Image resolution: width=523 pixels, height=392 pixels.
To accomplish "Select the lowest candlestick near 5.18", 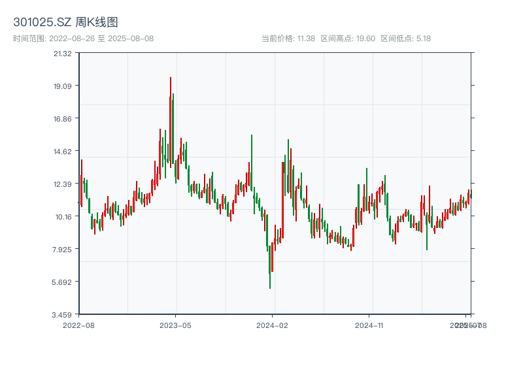I will [x=270, y=282].
